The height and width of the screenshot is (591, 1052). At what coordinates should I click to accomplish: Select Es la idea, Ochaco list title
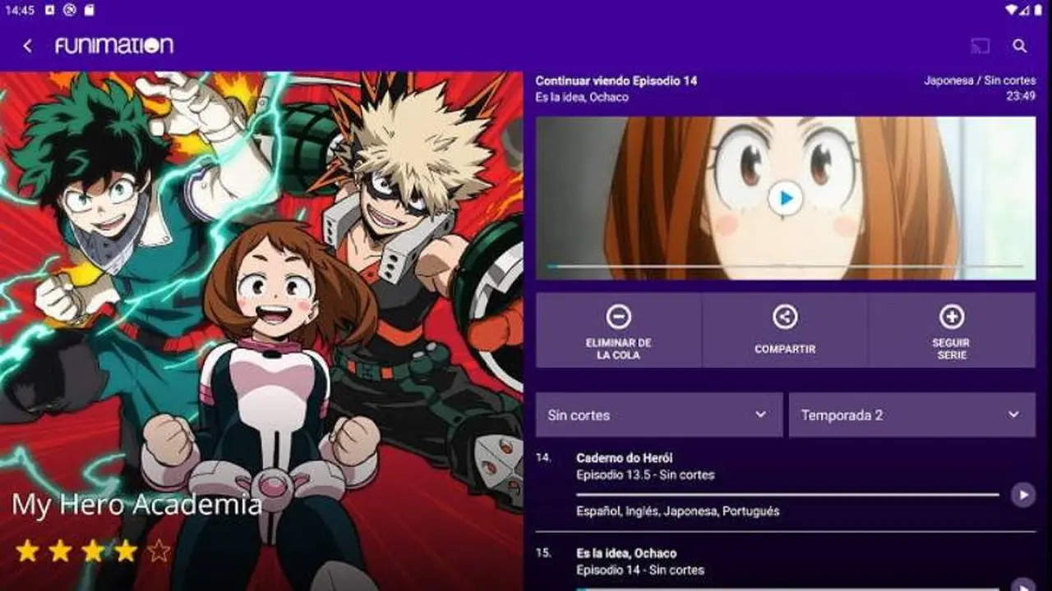pos(626,553)
